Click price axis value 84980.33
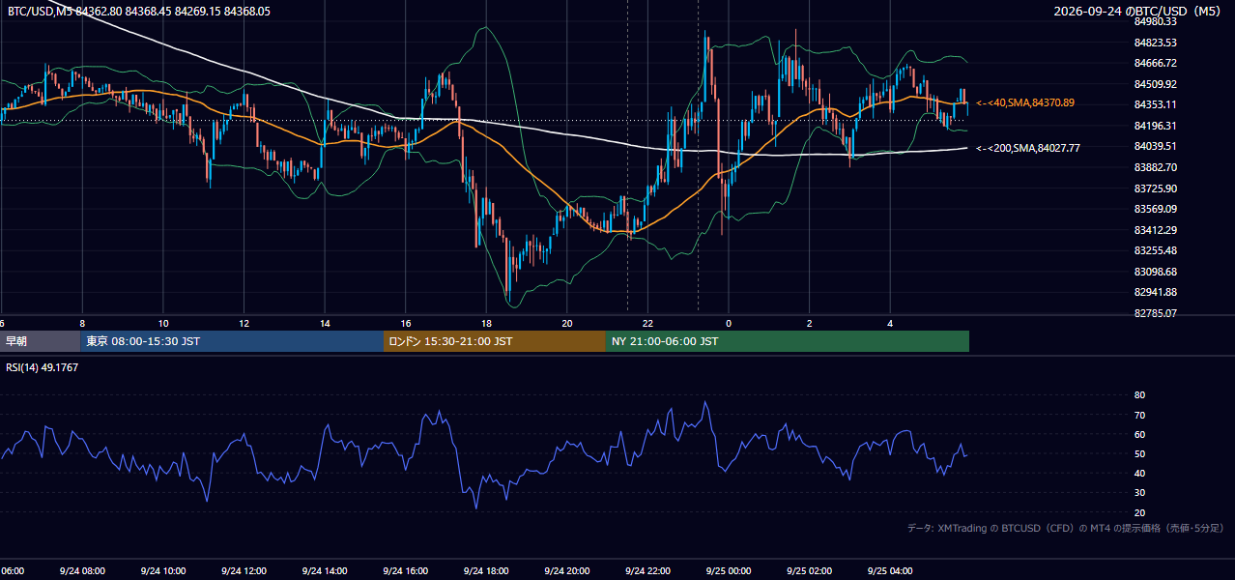 click(x=1156, y=21)
